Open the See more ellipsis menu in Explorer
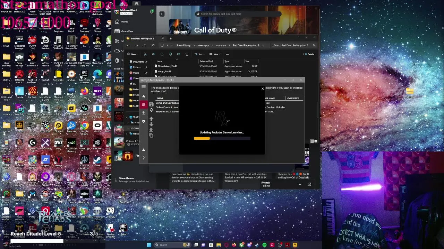The image size is (444, 249). [228, 54]
